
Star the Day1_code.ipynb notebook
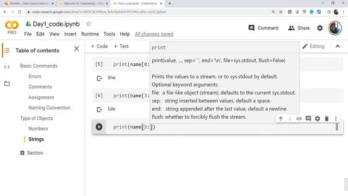click(88, 24)
